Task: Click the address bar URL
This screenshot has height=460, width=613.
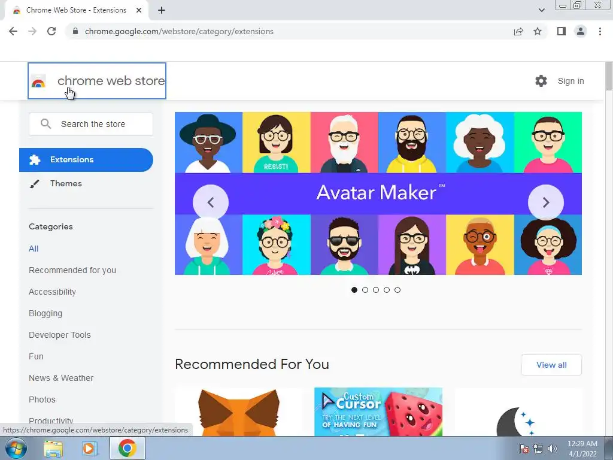Action: [x=179, y=31]
